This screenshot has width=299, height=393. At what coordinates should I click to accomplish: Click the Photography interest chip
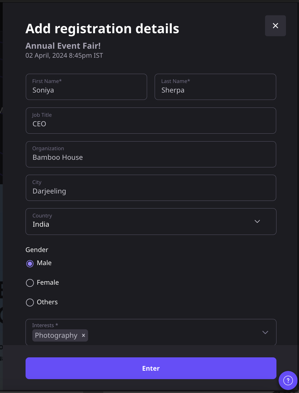tap(56, 335)
